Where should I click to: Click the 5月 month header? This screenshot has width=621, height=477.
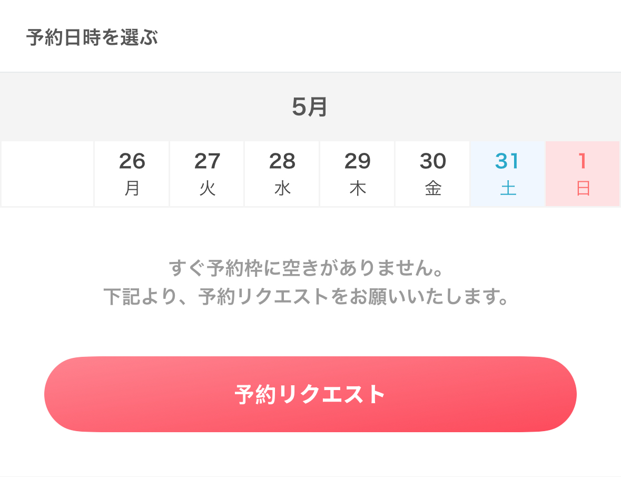coord(310,106)
